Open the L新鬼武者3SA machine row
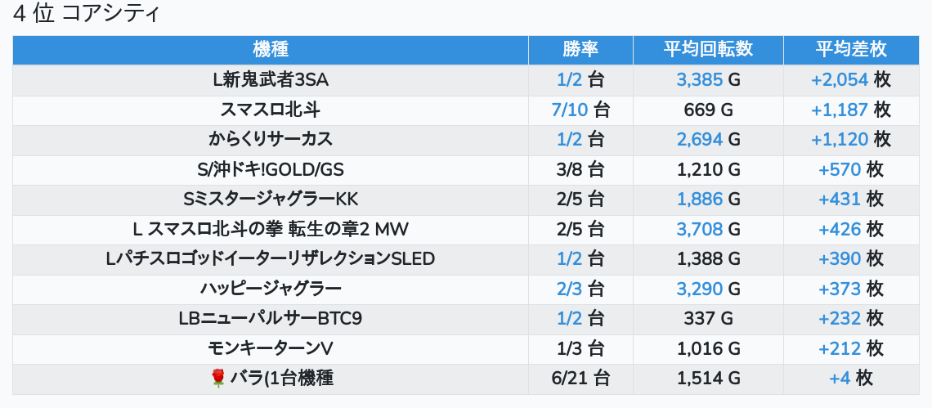The width and height of the screenshot is (932, 408). (x=270, y=80)
